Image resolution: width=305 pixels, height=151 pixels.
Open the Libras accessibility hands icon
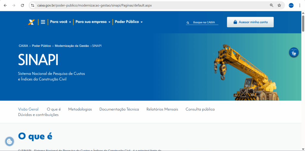point(294,53)
